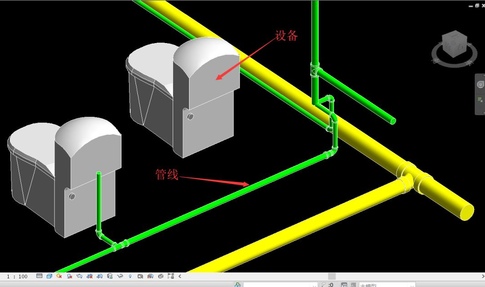Lock or unlock the 3D view
The height and width of the screenshot is (287, 485).
click(x=110, y=276)
